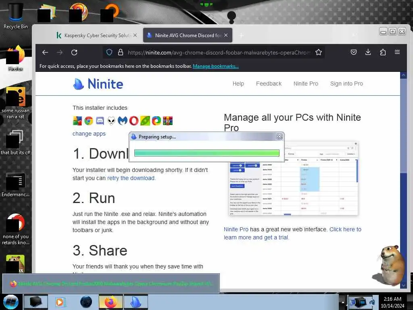The width and height of the screenshot is (413, 310).
Task: Close the Preparing setup dialog
Action: coord(280,136)
